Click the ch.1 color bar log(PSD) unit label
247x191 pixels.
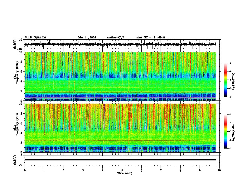pyautogui.click(x=233, y=81)
